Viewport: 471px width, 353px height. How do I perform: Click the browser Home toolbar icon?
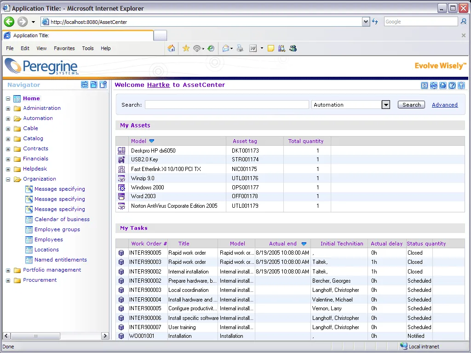pos(171,48)
